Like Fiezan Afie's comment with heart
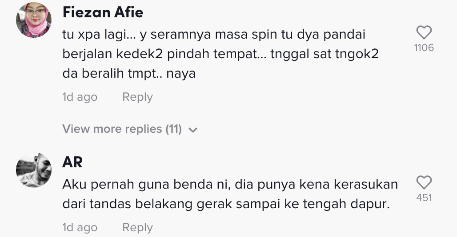Viewport: 457px width, 237px height. [x=424, y=32]
